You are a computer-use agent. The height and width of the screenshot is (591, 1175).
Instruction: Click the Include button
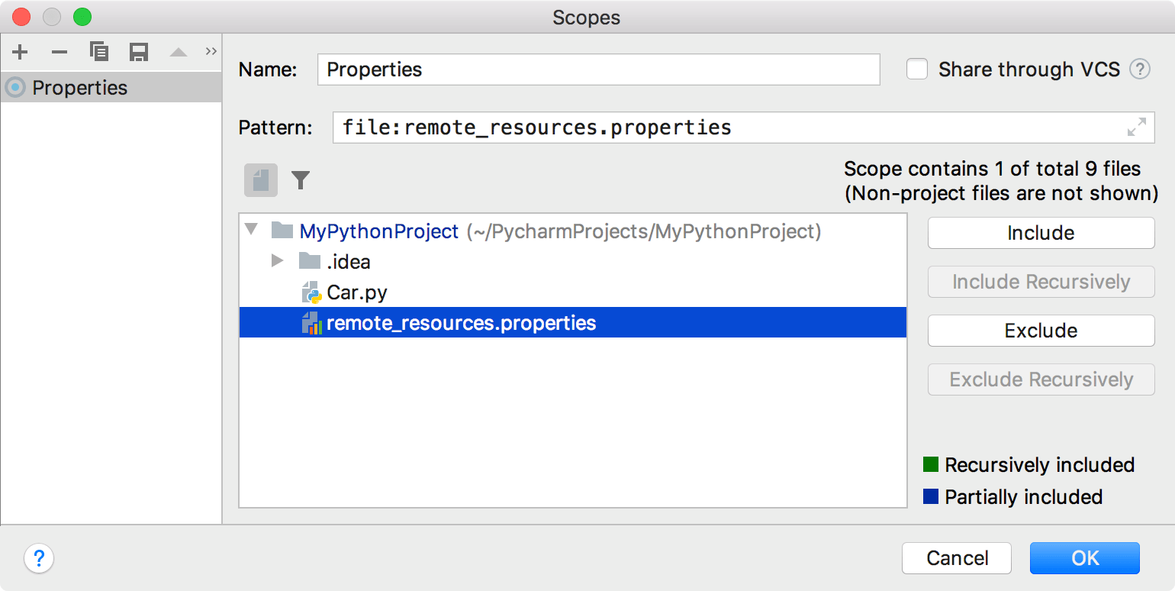(x=1041, y=234)
